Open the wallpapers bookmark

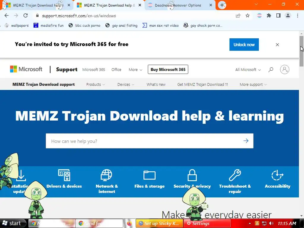[17, 26]
